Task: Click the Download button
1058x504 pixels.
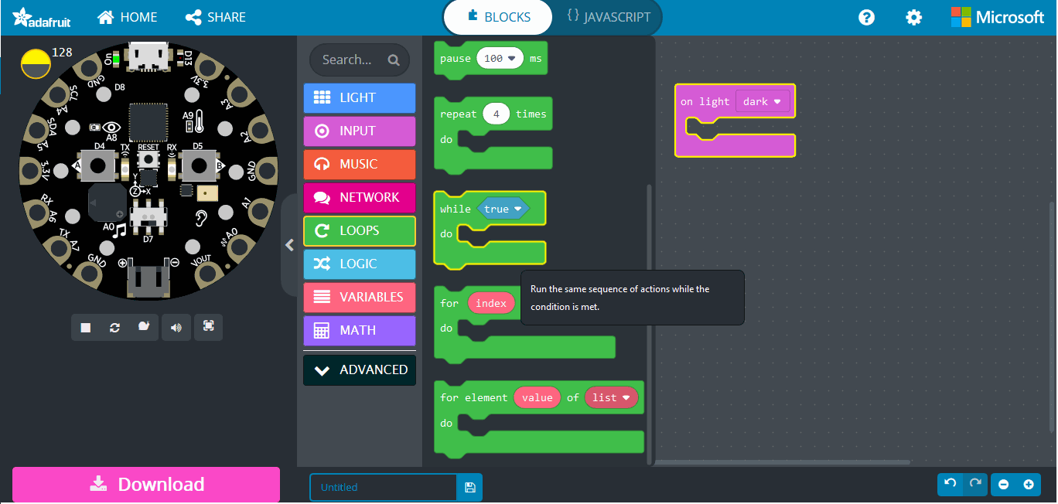Action: [146, 485]
